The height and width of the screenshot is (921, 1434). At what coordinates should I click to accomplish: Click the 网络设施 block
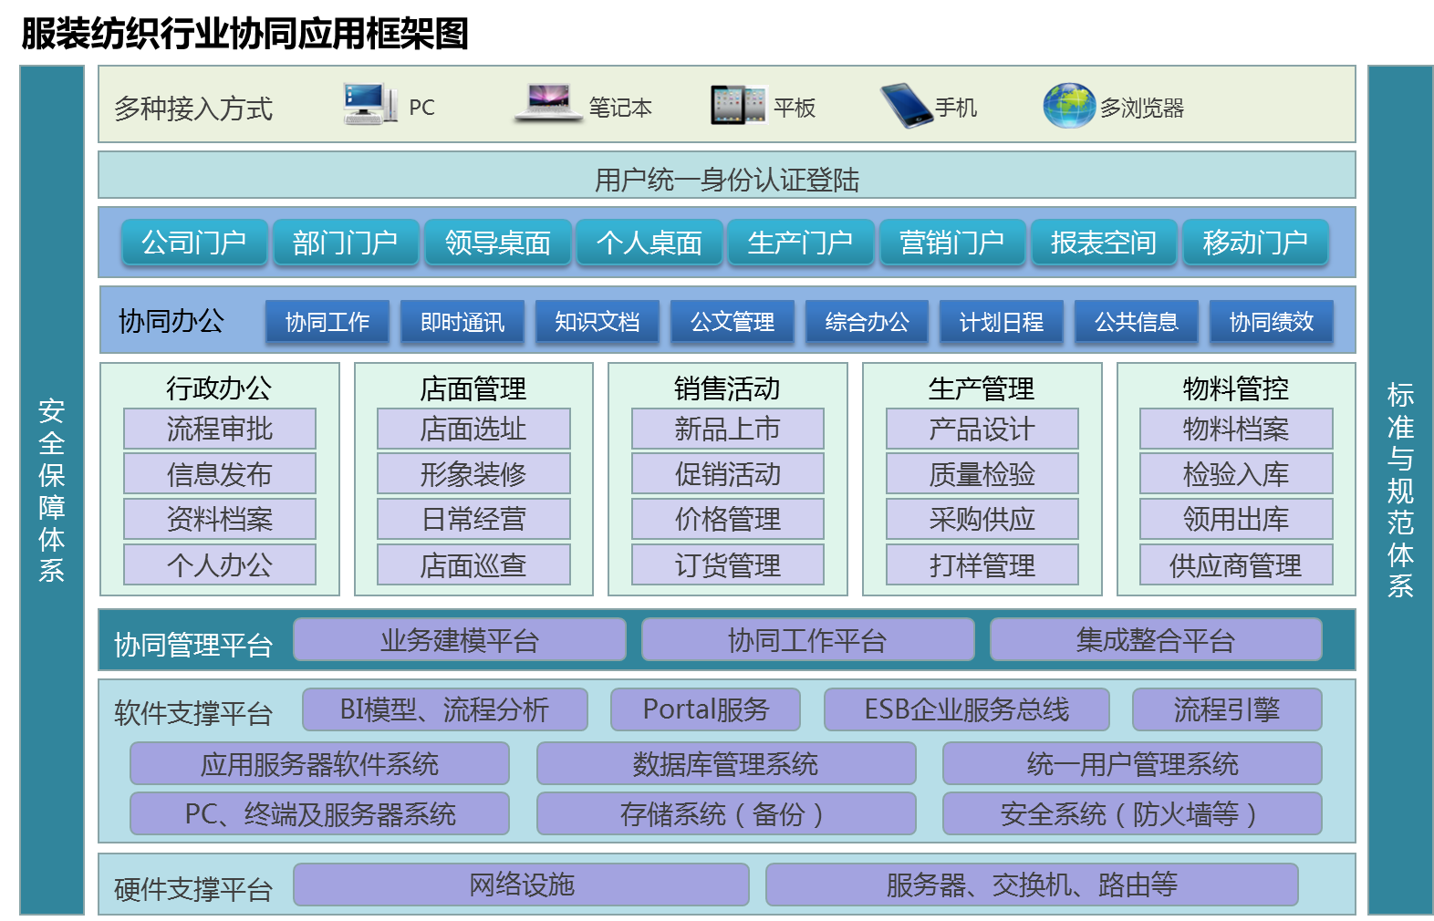pos(522,885)
